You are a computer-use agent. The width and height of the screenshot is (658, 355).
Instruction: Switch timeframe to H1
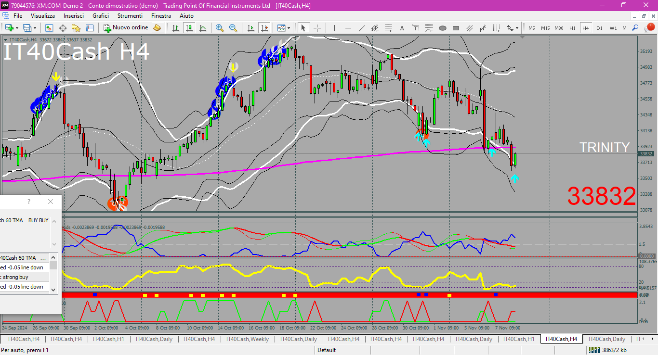[x=572, y=28]
